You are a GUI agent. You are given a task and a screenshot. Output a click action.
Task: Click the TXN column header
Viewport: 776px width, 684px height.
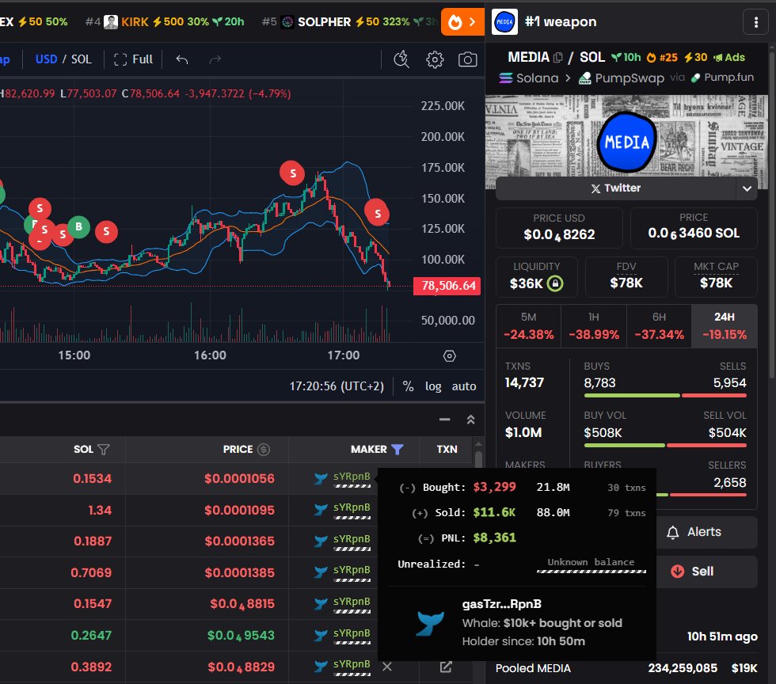[x=447, y=450]
